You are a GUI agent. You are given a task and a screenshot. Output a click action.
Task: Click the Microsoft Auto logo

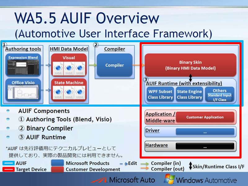tap(123, 180)
